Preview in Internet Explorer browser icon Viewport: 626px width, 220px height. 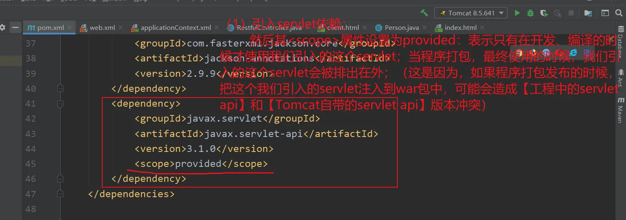click(x=574, y=53)
